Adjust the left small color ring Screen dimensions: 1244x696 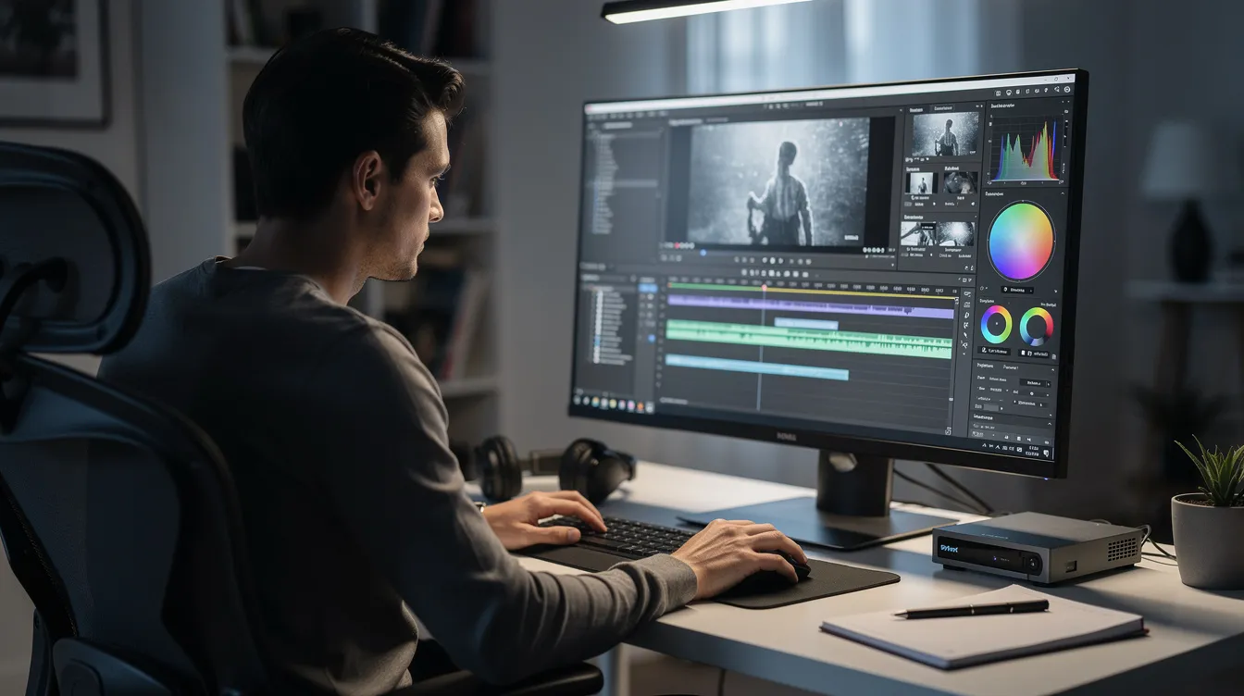pos(996,325)
